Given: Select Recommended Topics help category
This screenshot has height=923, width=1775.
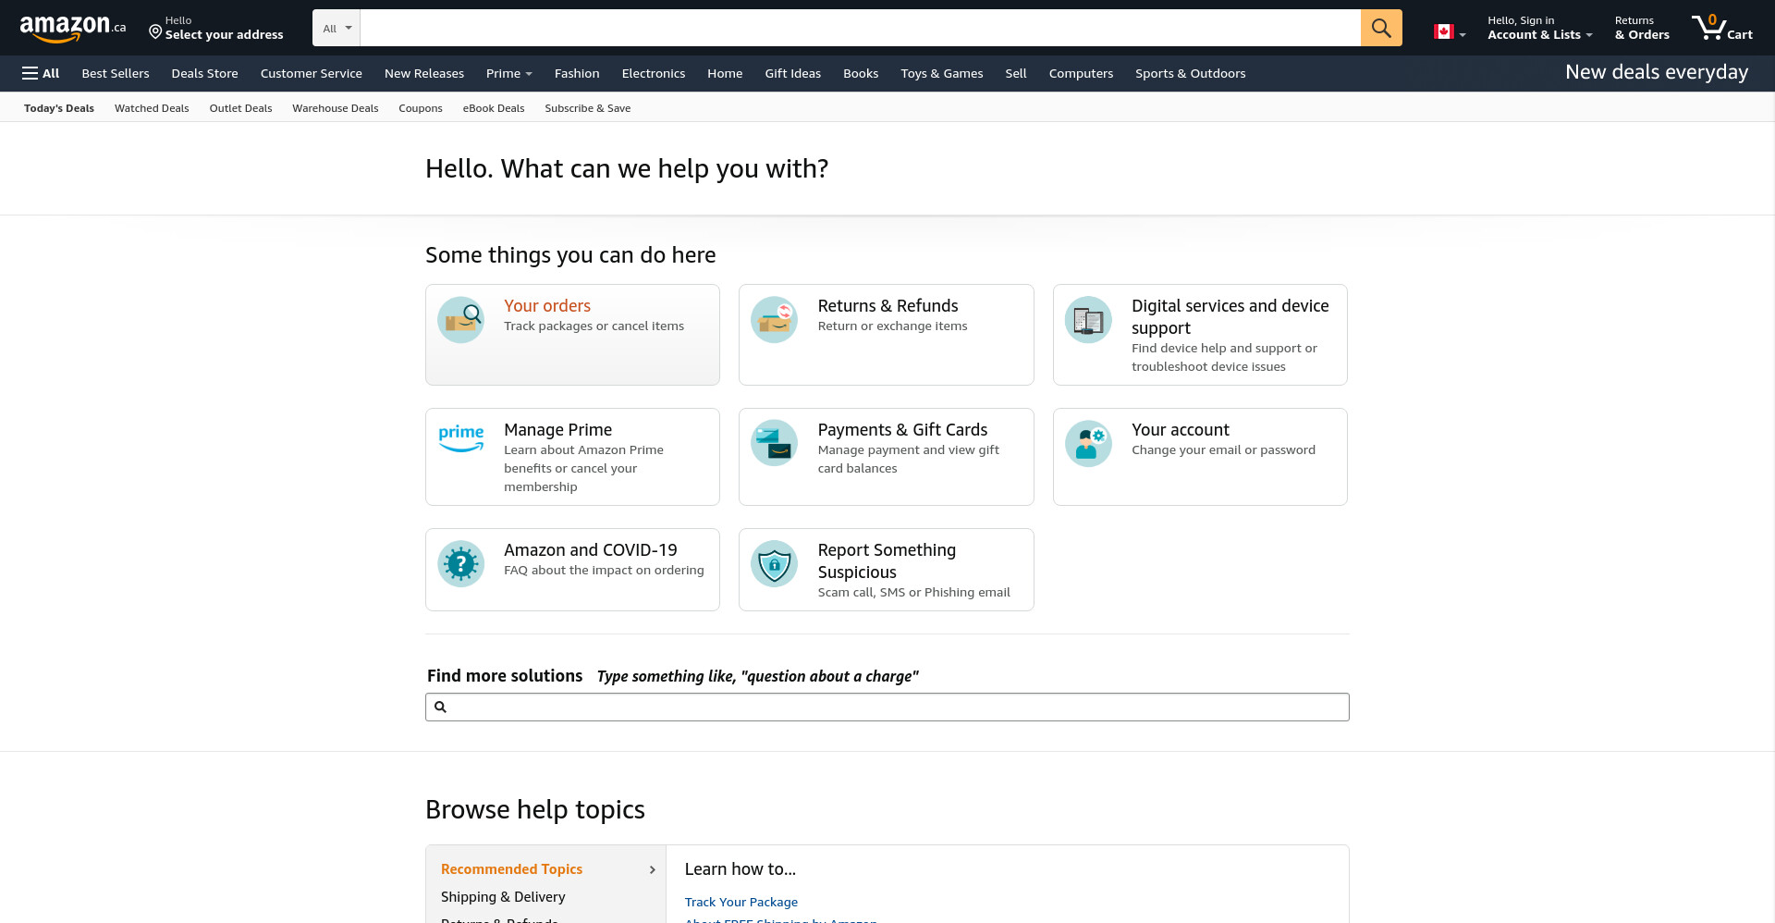Looking at the screenshot, I should coord(511,869).
